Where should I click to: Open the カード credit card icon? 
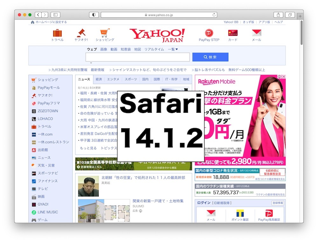(x=233, y=33)
